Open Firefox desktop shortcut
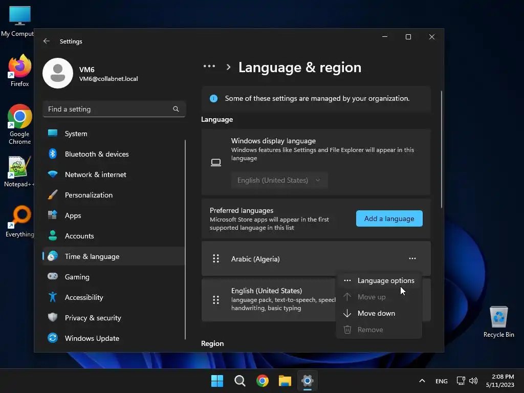 [20, 71]
